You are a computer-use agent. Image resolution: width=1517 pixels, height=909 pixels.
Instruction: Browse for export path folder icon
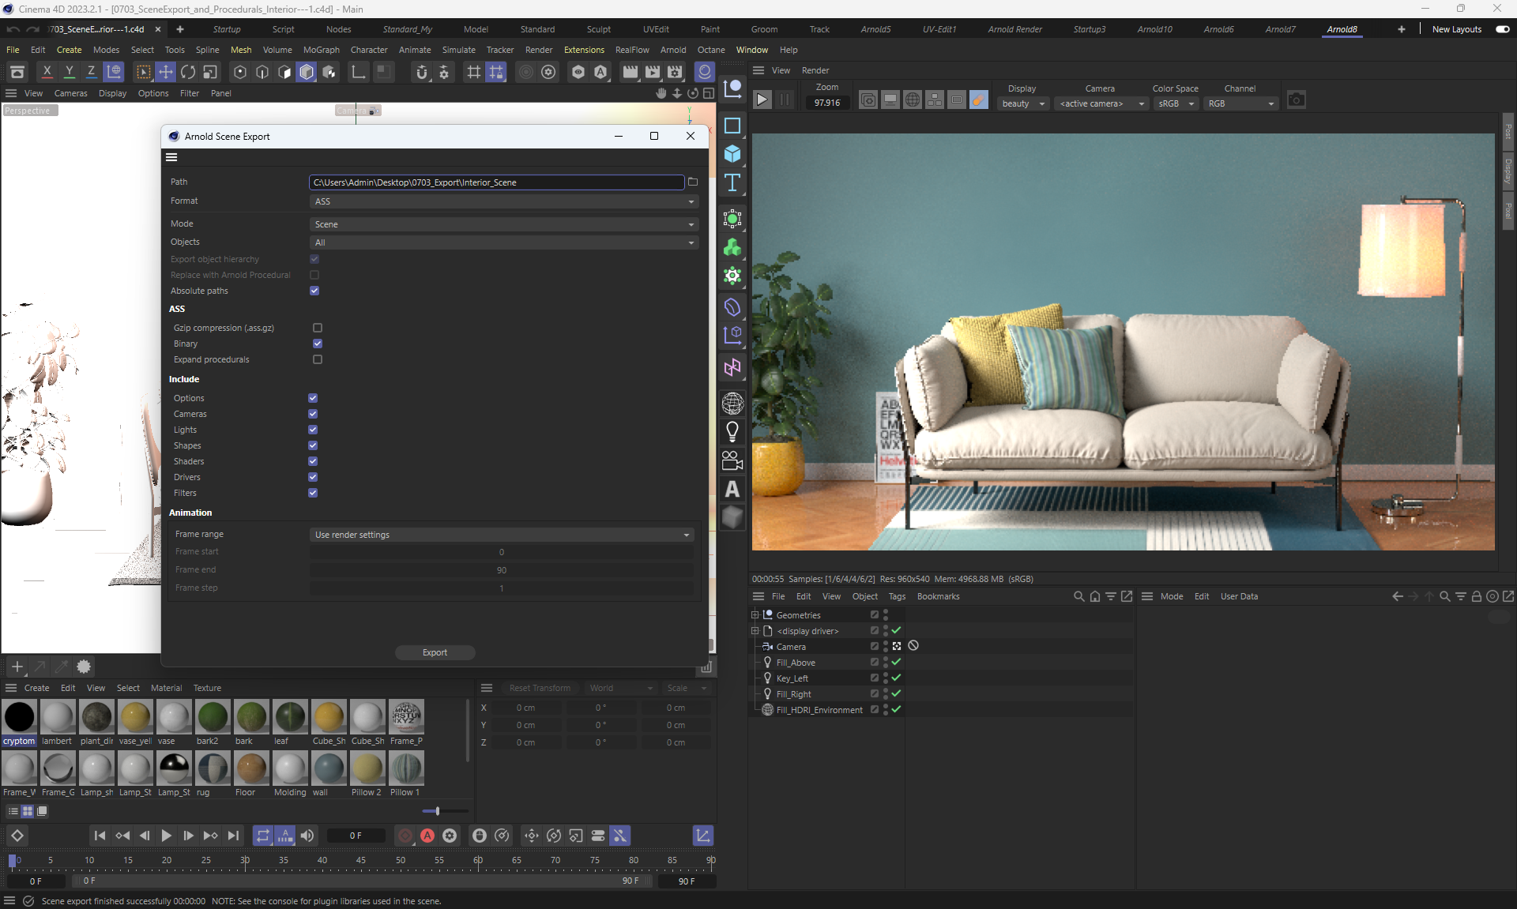pos(693,182)
